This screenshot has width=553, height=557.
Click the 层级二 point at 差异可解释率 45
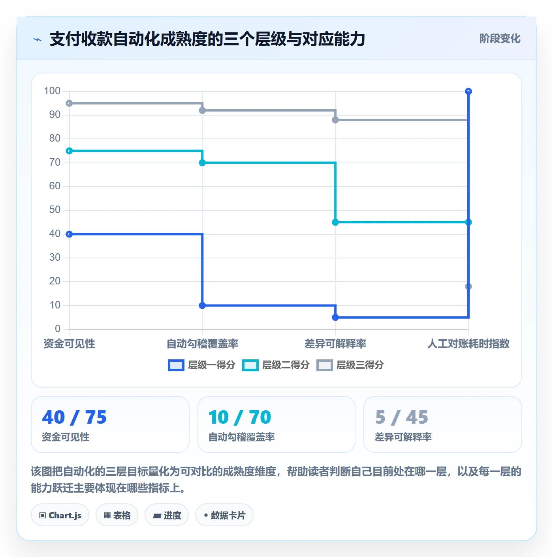[335, 222]
